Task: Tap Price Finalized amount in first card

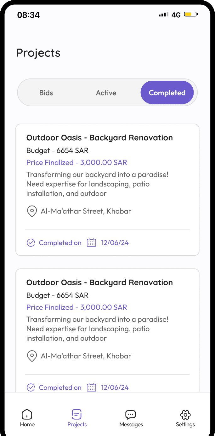Action: pyautogui.click(x=77, y=163)
